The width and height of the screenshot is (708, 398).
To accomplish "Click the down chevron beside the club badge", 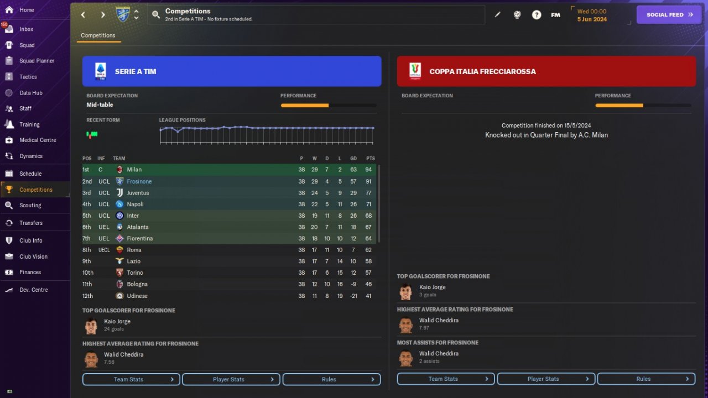I will [136, 18].
